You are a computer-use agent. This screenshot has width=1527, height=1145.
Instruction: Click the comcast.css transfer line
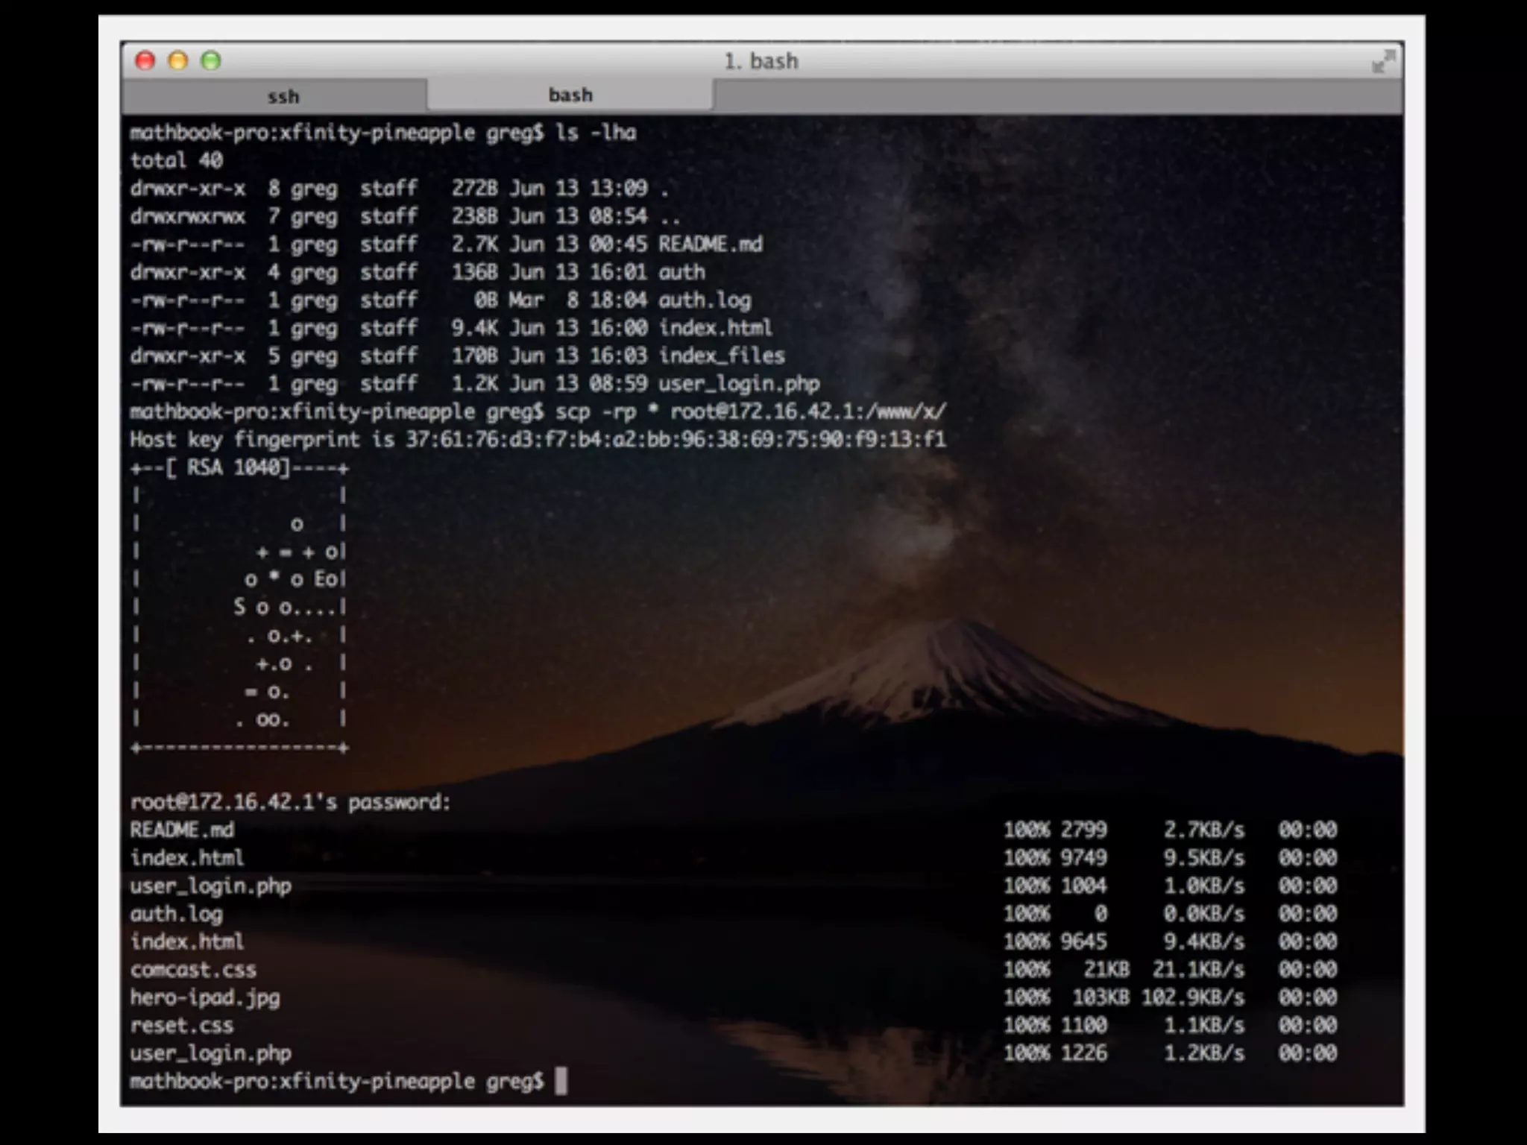point(192,970)
